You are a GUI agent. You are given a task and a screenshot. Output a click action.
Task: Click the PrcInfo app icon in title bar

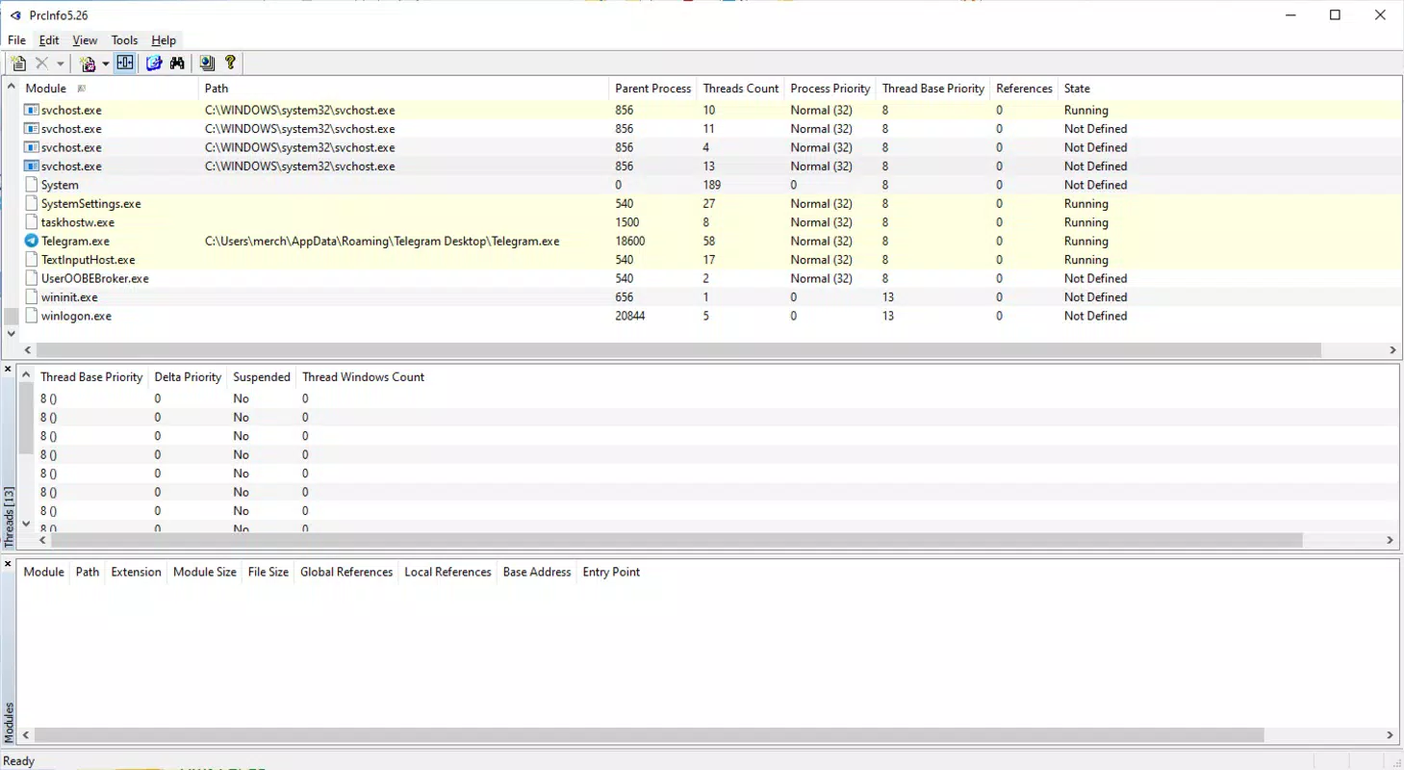14,14
